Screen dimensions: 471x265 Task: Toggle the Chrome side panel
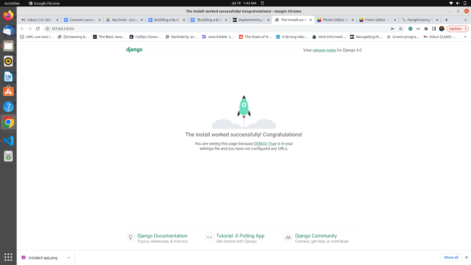tap(434, 29)
